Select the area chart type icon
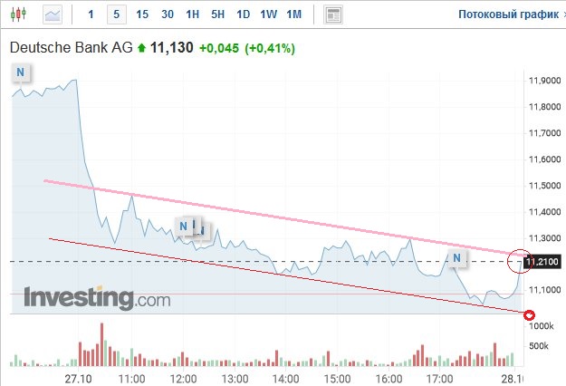The height and width of the screenshot is (386, 566). coord(53,14)
